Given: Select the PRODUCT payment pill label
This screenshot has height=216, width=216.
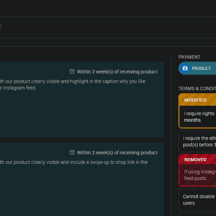Looking at the screenshot, I should [x=202, y=68].
